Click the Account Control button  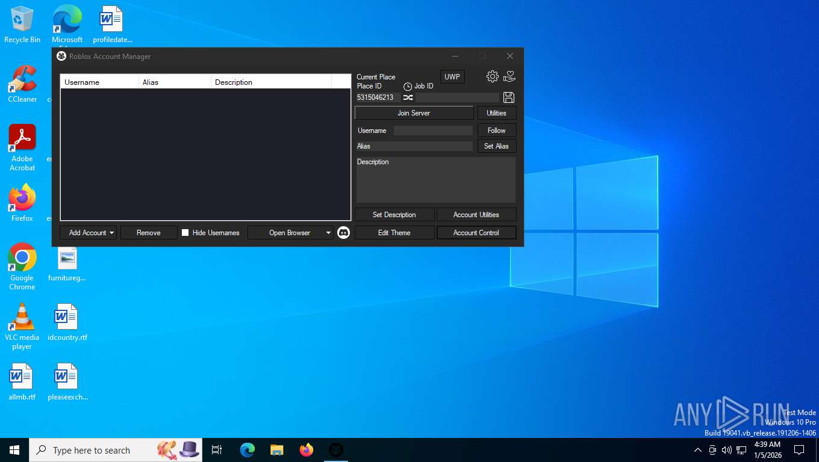[476, 233]
